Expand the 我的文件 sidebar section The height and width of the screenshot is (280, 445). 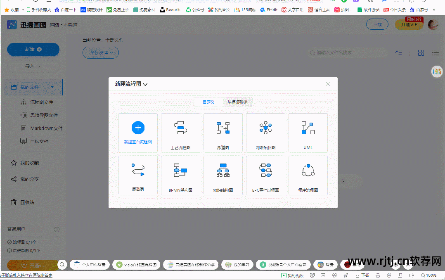coord(52,87)
